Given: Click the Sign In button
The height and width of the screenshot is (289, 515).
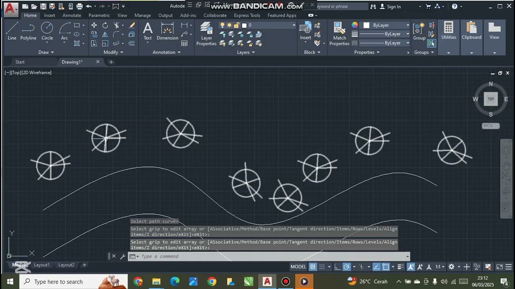Looking at the screenshot, I should (x=390, y=6).
